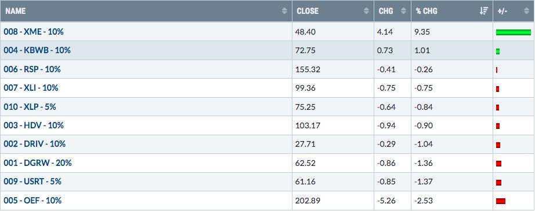Image resolution: width=535 pixels, height=211 pixels.
Task: Open the 007 - XLI - 10% link
Action: point(31,88)
